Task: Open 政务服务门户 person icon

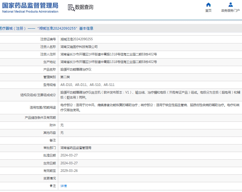Action: (x=231, y=5)
